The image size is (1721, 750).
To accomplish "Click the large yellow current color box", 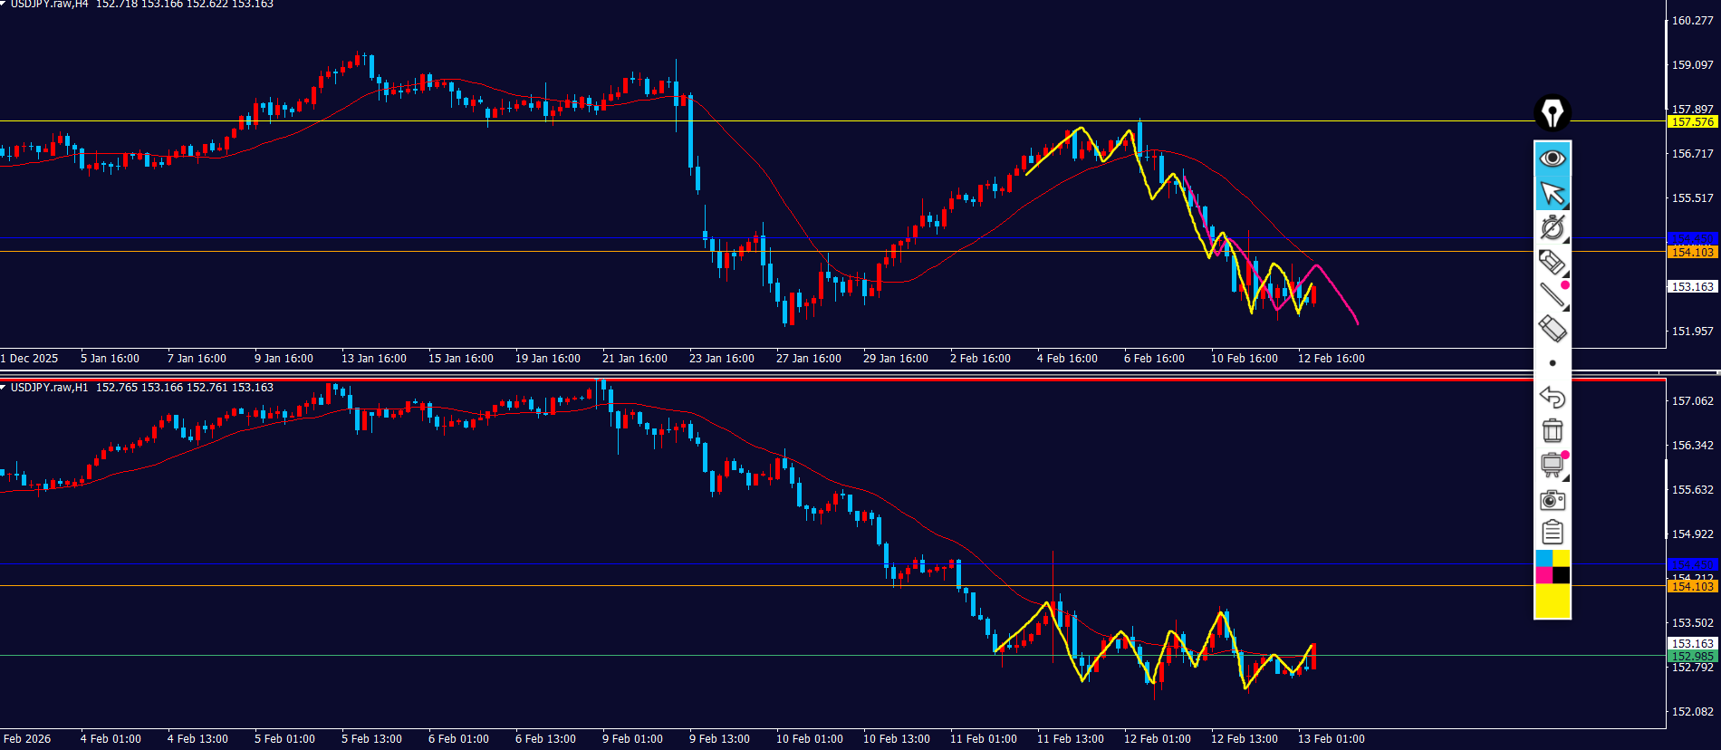I will click(1552, 601).
